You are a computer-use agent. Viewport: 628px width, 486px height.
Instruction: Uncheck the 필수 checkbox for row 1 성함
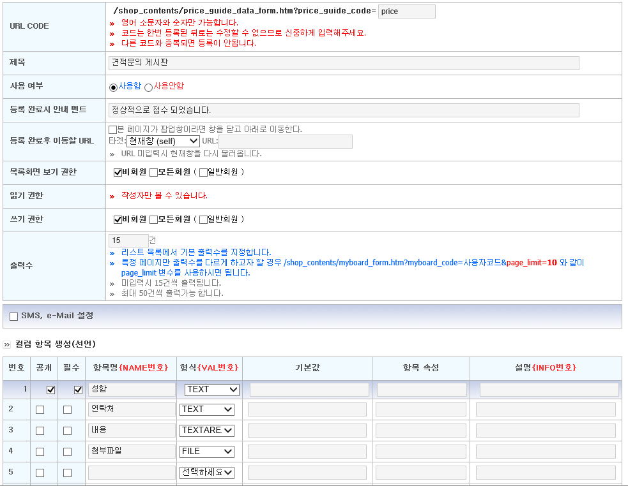(78, 390)
